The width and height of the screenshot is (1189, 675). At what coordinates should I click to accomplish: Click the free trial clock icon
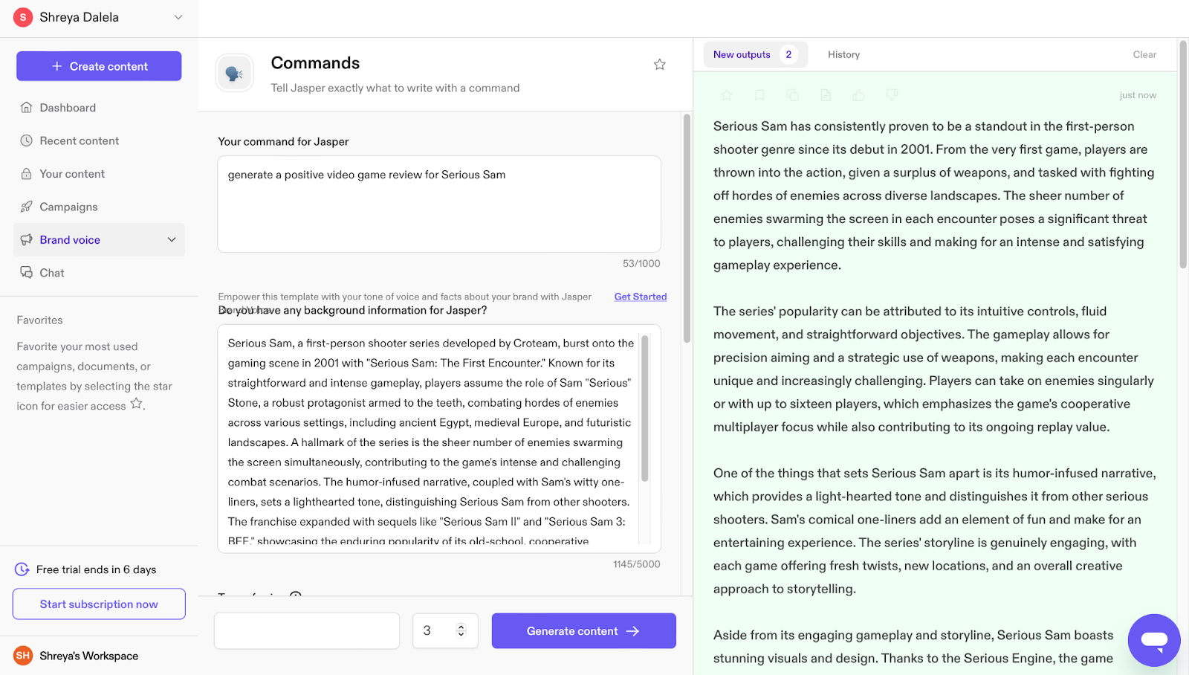[x=22, y=569]
